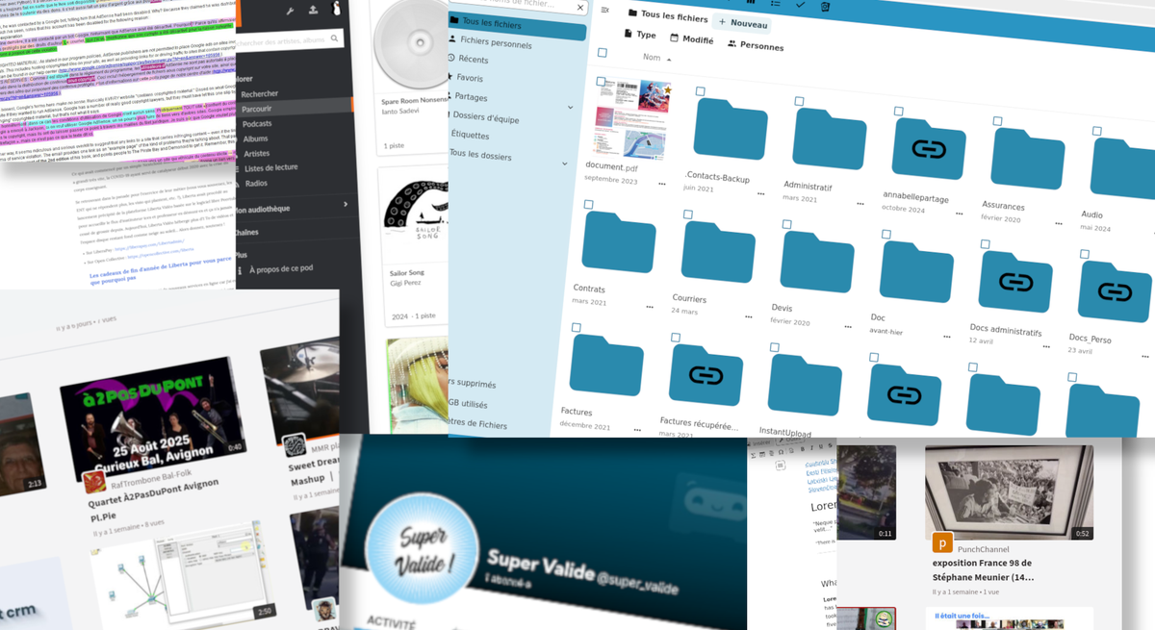This screenshot has width=1155, height=630.
Task: Open Podcasts in the music sidebar
Action: [257, 124]
